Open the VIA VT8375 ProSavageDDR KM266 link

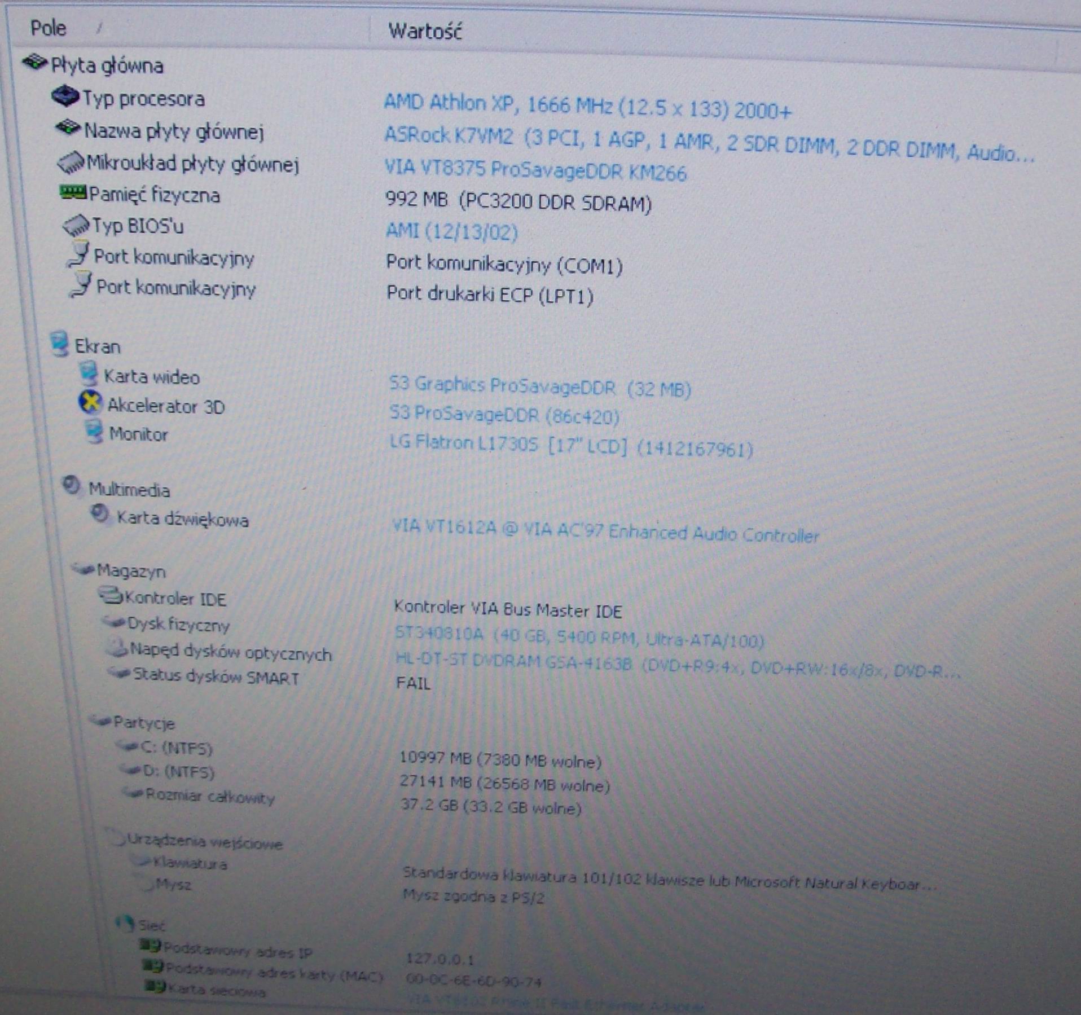tap(535, 170)
